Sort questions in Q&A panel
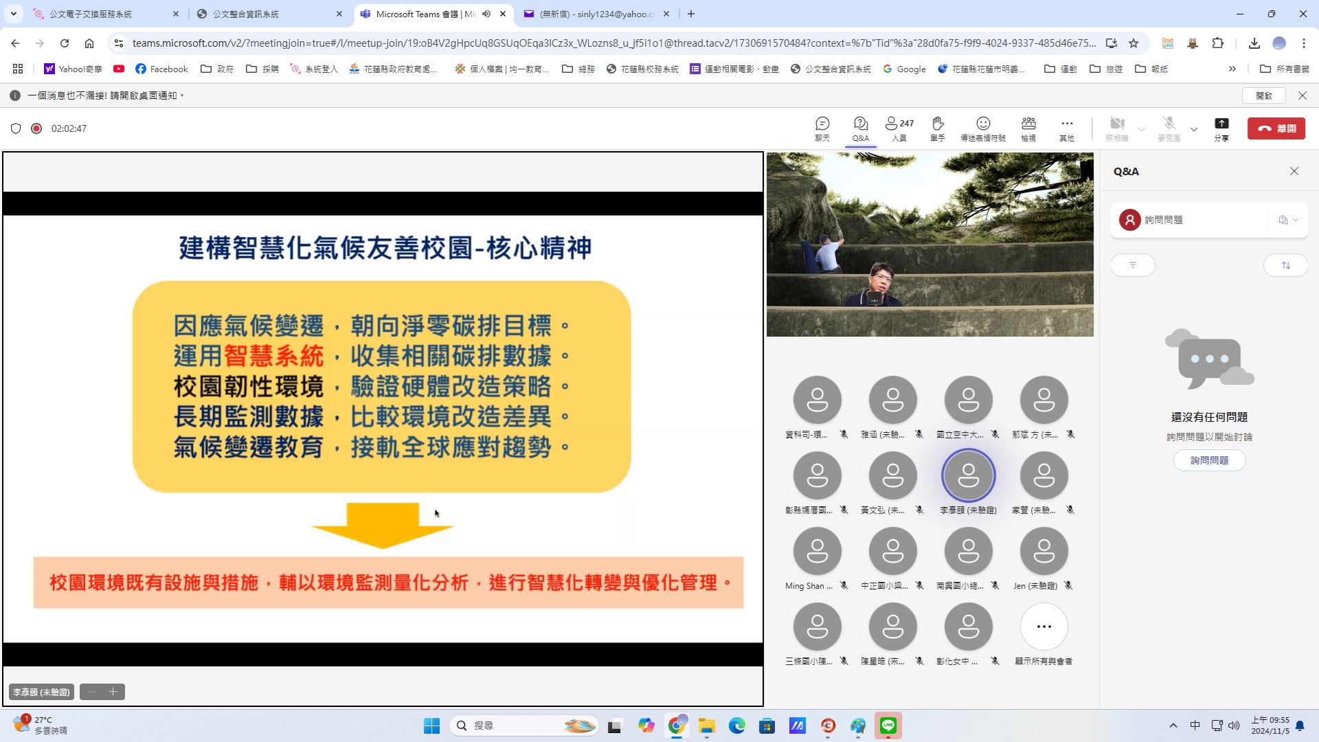The height and width of the screenshot is (742, 1319). coord(1285,265)
